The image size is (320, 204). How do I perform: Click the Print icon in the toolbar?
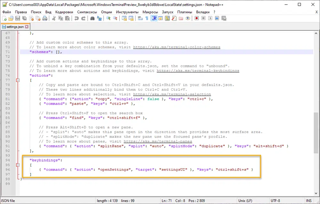[45, 19]
